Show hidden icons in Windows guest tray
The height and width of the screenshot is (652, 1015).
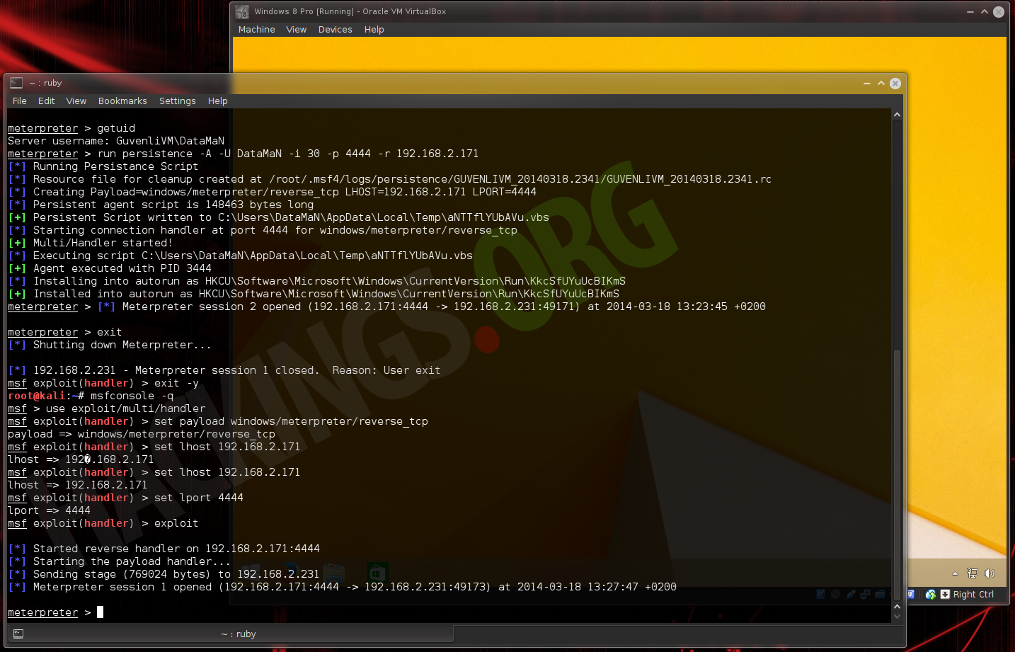pos(955,574)
